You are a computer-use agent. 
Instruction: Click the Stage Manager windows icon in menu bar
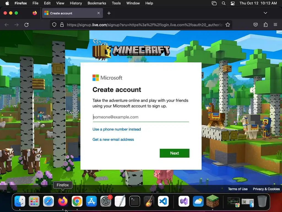(x=214, y=3)
